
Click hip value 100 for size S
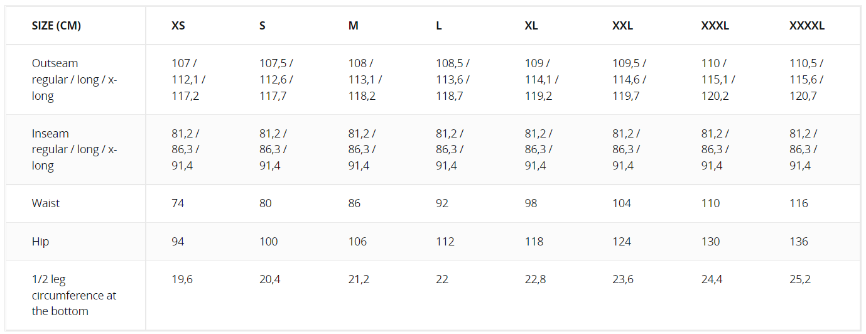pyautogui.click(x=269, y=242)
